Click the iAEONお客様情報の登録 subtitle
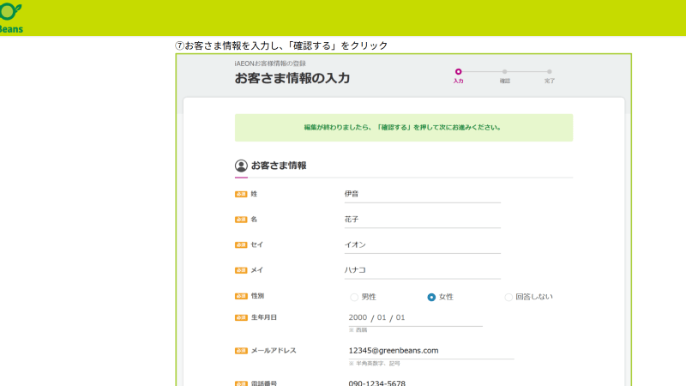 tap(270, 63)
